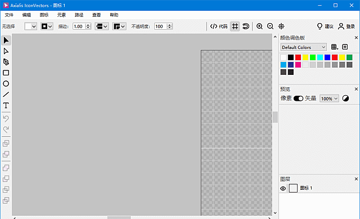The height and width of the screenshot is (219, 360).
Task: Select the Ellipse tool
Action: (x=6, y=84)
